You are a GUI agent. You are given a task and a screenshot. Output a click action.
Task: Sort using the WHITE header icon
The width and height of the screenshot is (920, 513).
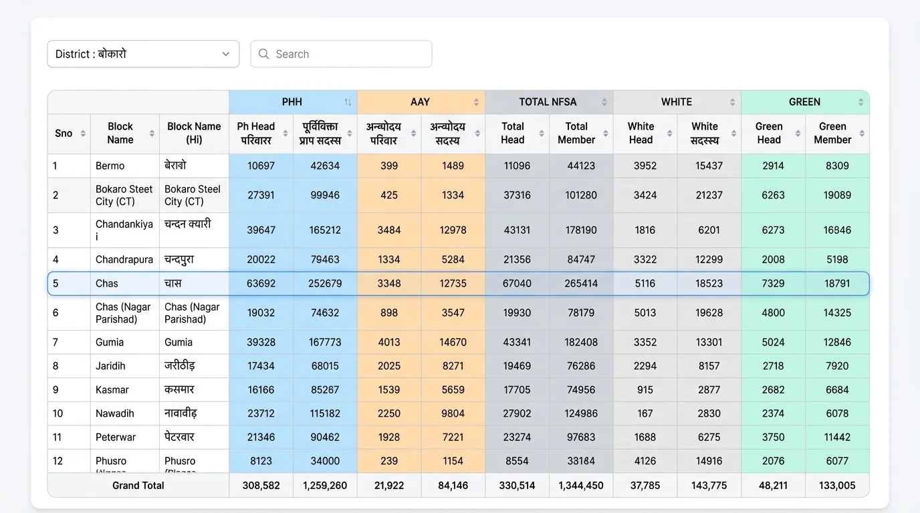coord(732,102)
